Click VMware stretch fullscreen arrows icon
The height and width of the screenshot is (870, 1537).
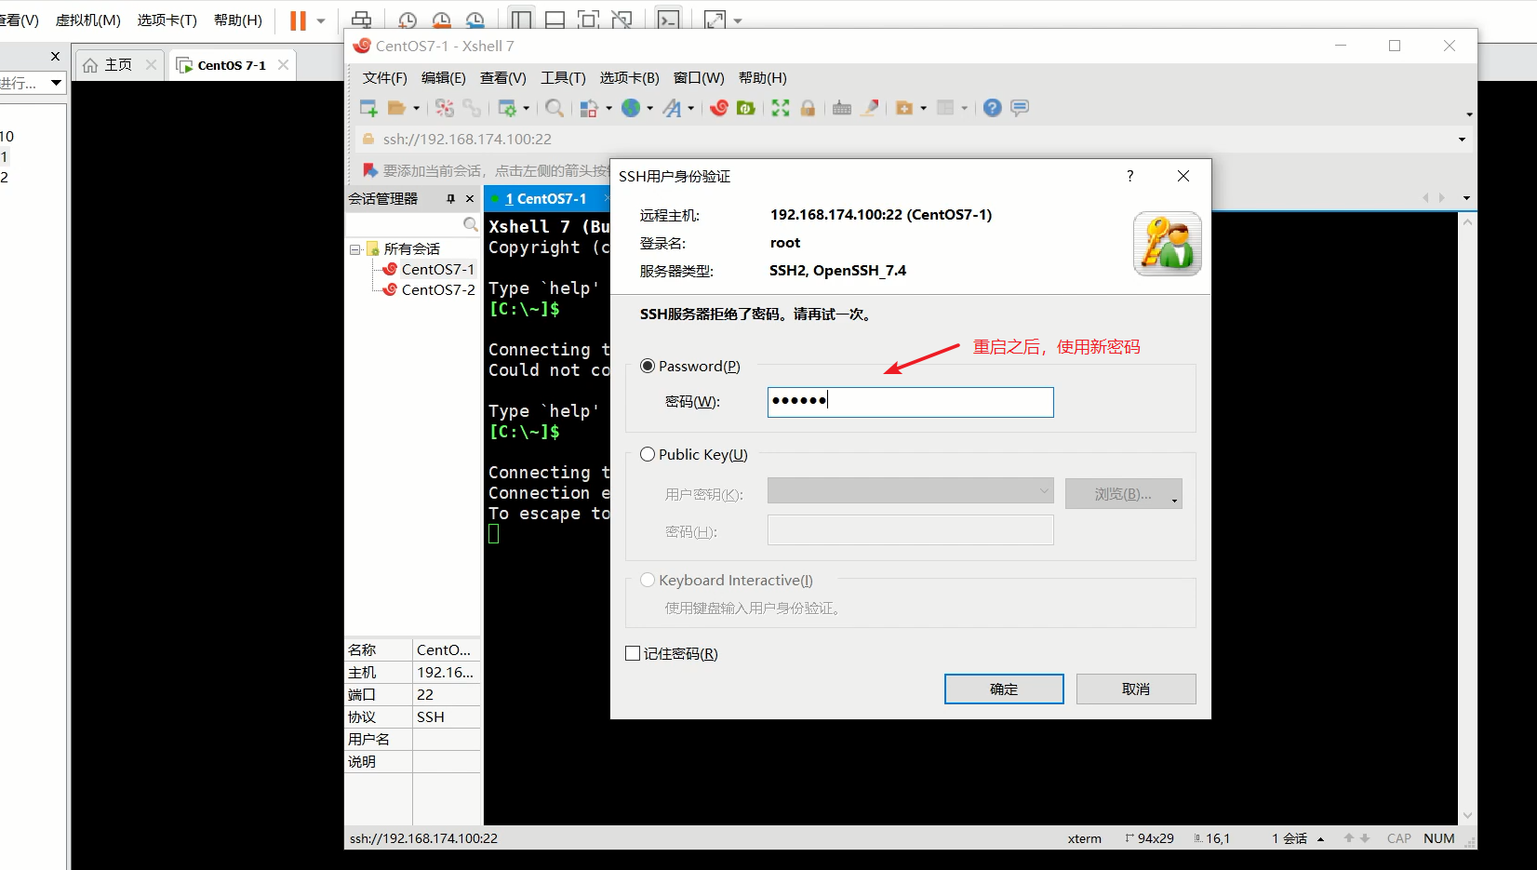point(715,20)
